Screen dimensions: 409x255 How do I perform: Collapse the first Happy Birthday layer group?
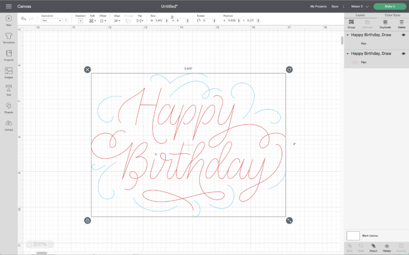348,35
